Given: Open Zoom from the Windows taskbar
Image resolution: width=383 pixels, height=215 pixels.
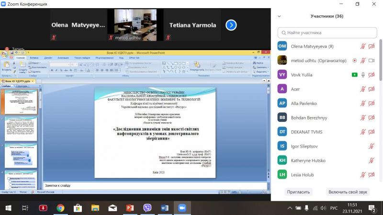Looking at the screenshot, I should [182, 208].
